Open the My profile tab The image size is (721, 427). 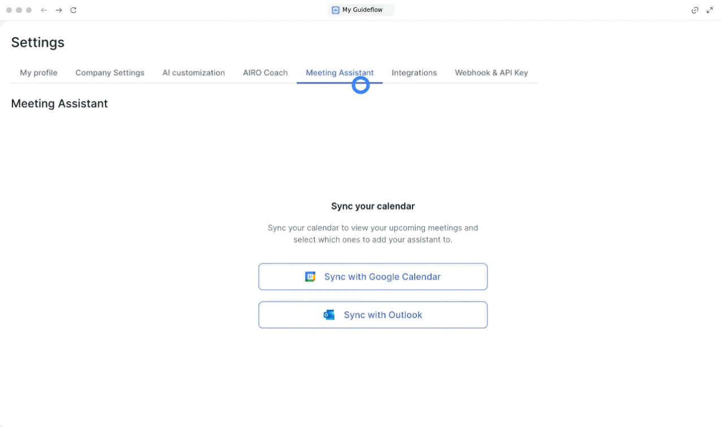pyautogui.click(x=38, y=73)
